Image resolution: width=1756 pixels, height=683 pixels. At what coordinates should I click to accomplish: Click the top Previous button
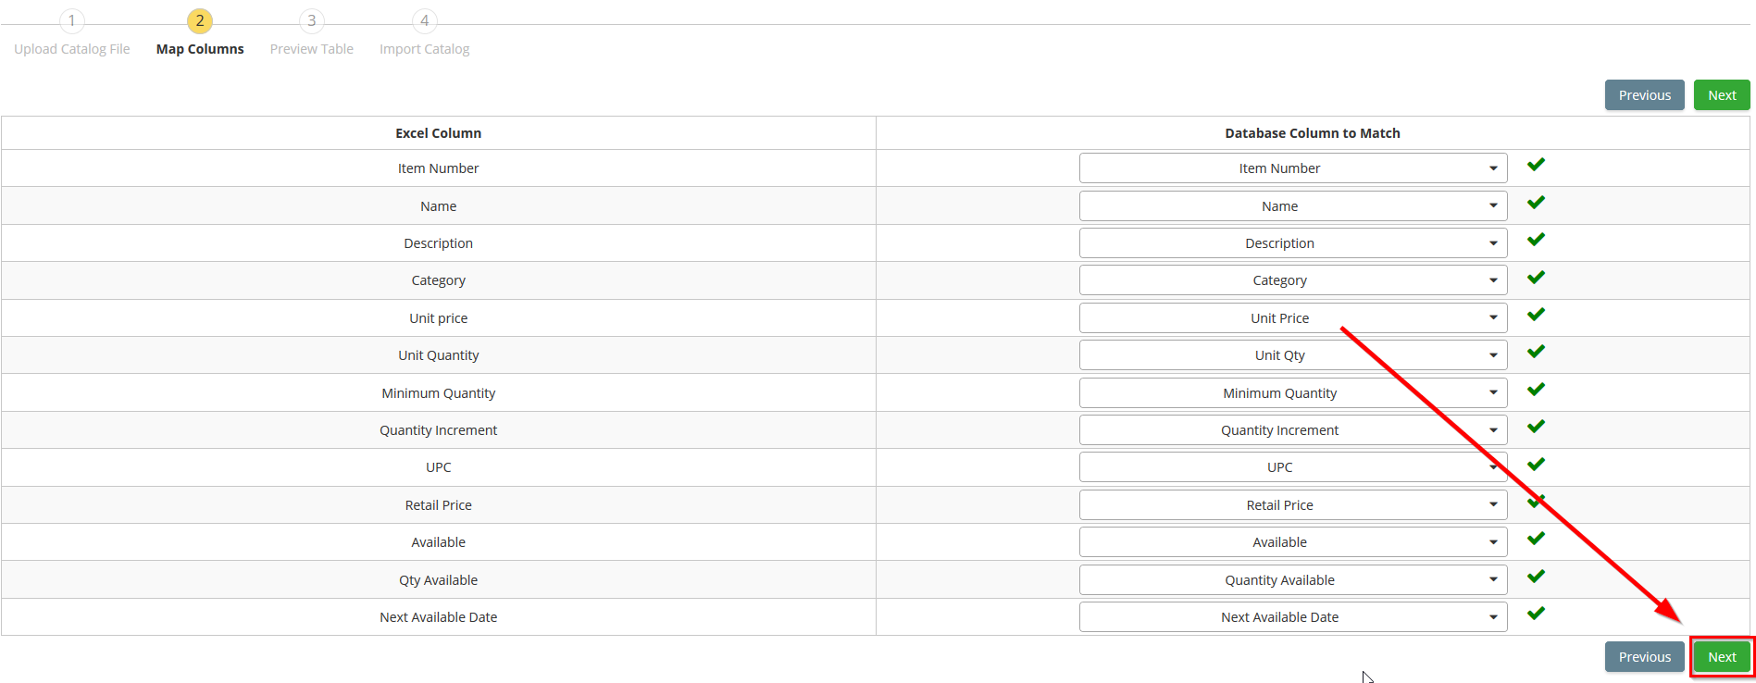coord(1644,95)
